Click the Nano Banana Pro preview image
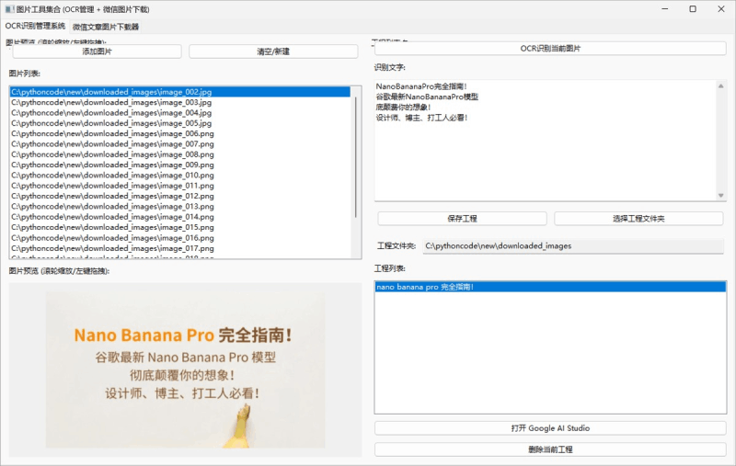 tap(185, 369)
